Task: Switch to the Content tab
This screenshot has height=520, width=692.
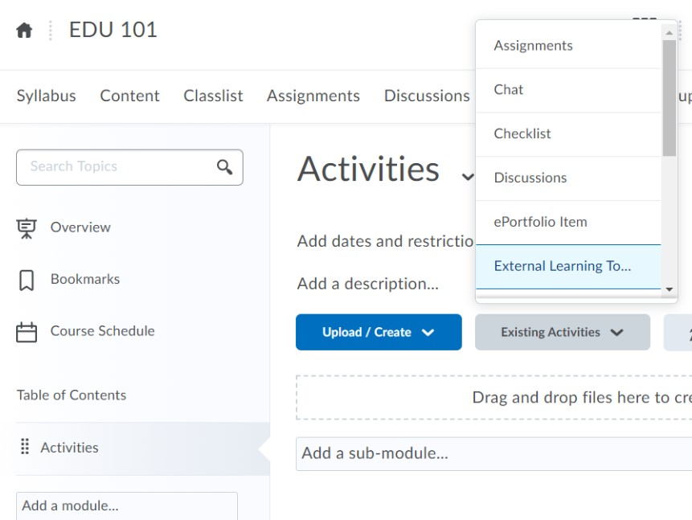Action: (x=129, y=95)
